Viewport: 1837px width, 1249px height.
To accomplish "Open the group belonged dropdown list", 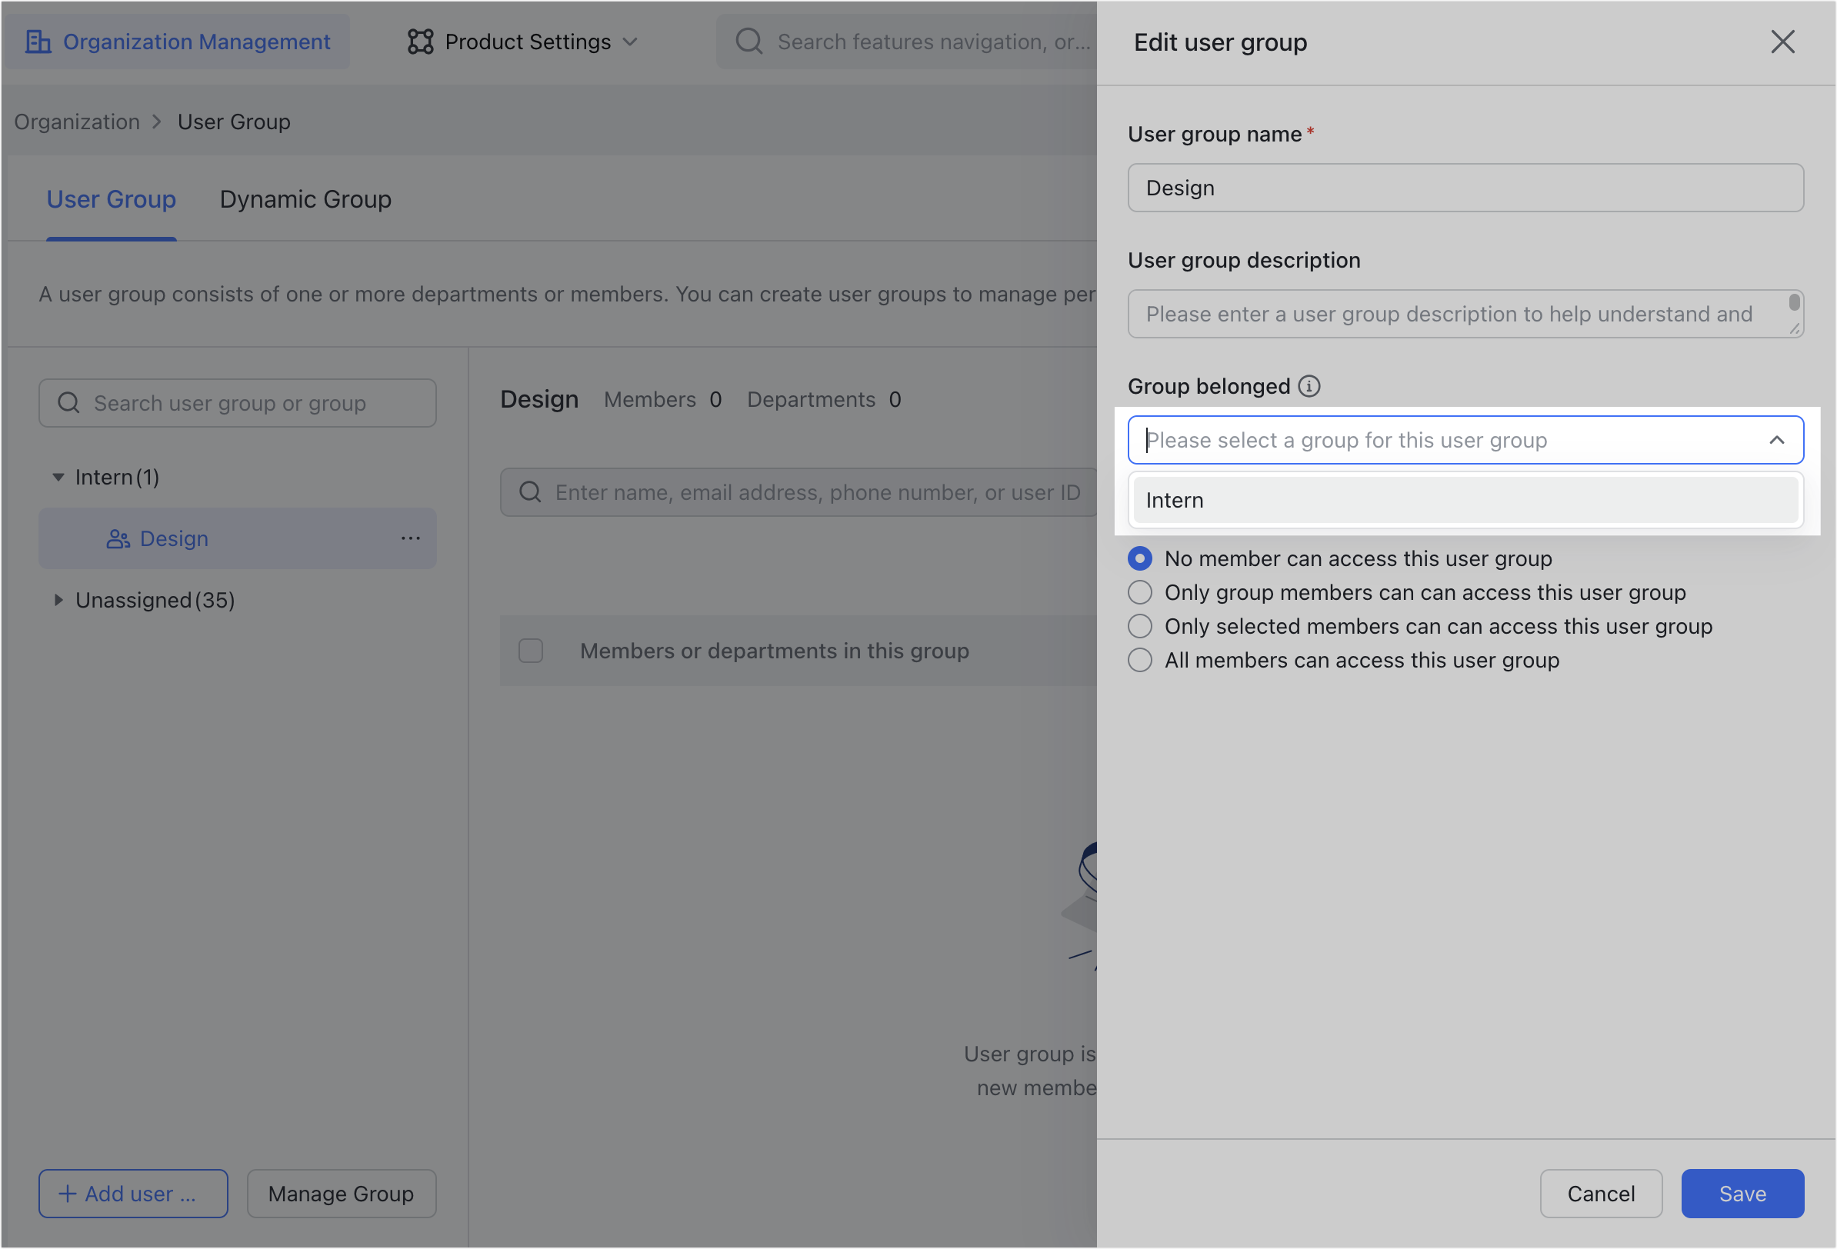I will 1777,439.
